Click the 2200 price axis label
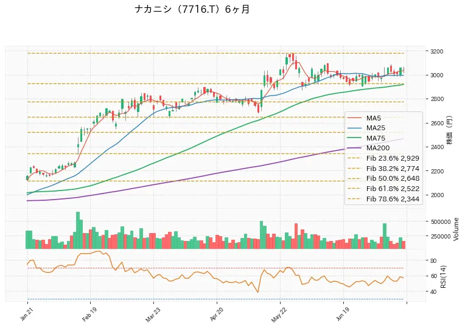 (437, 171)
